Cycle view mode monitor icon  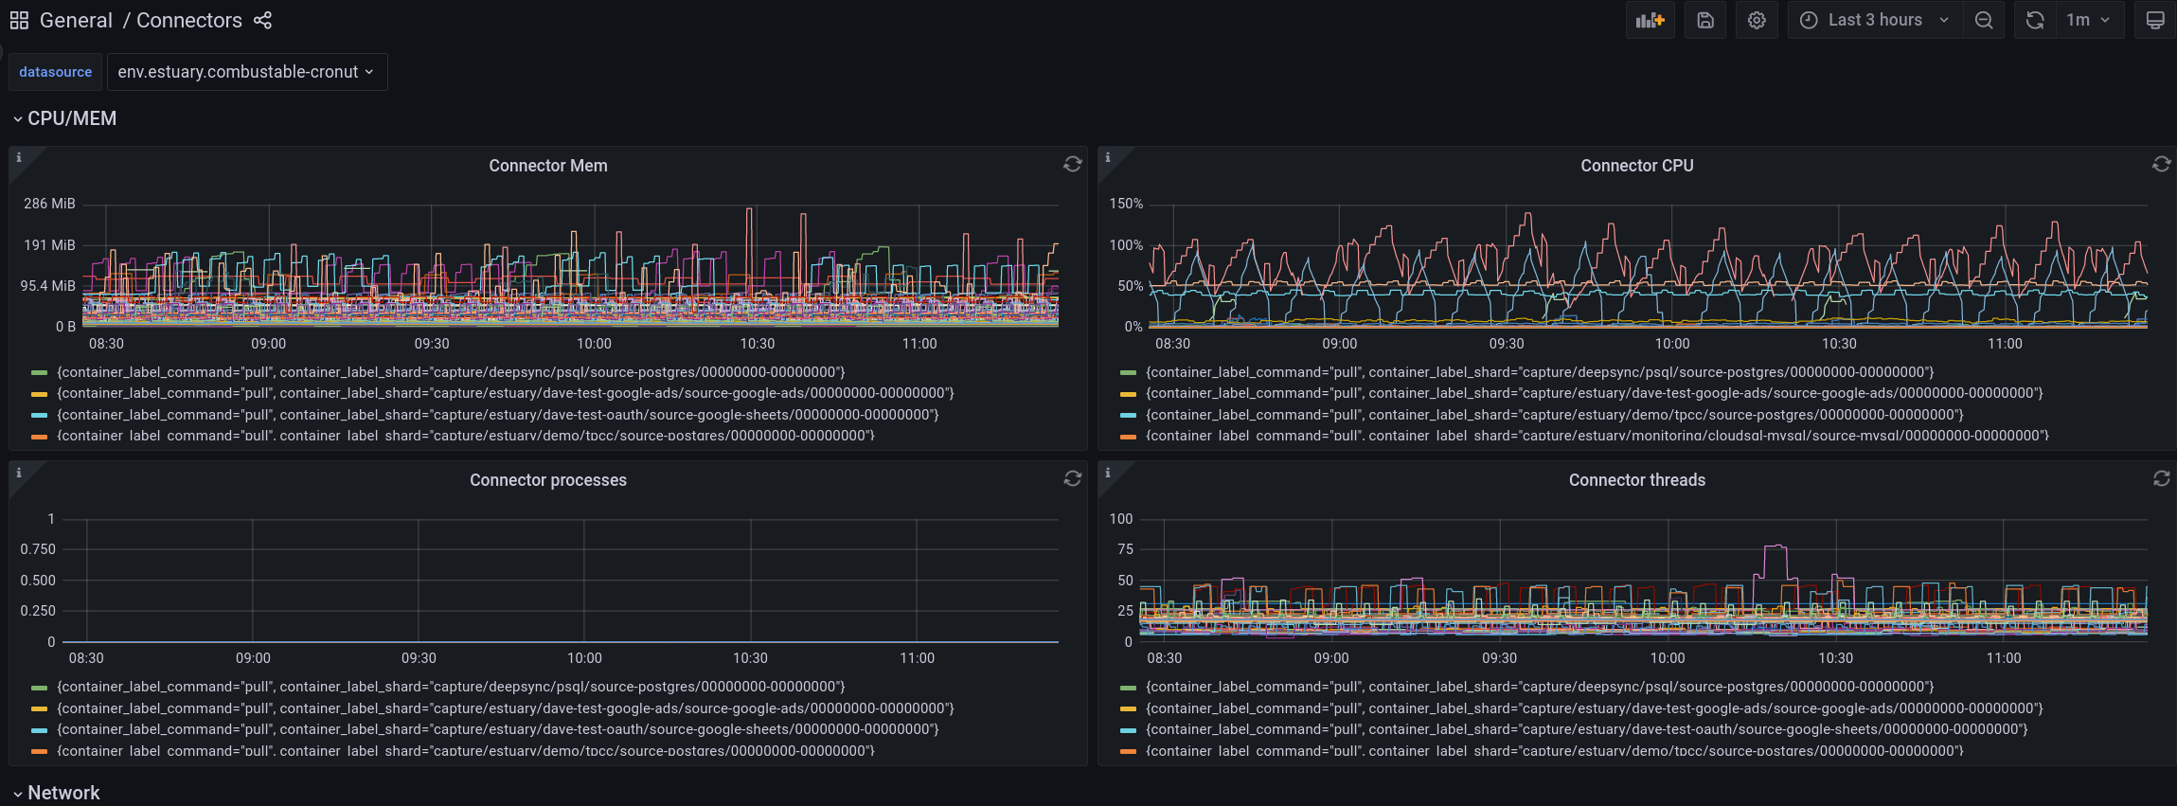[2154, 20]
